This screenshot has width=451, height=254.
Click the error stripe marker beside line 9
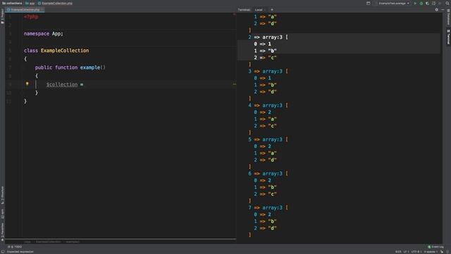(x=235, y=84)
